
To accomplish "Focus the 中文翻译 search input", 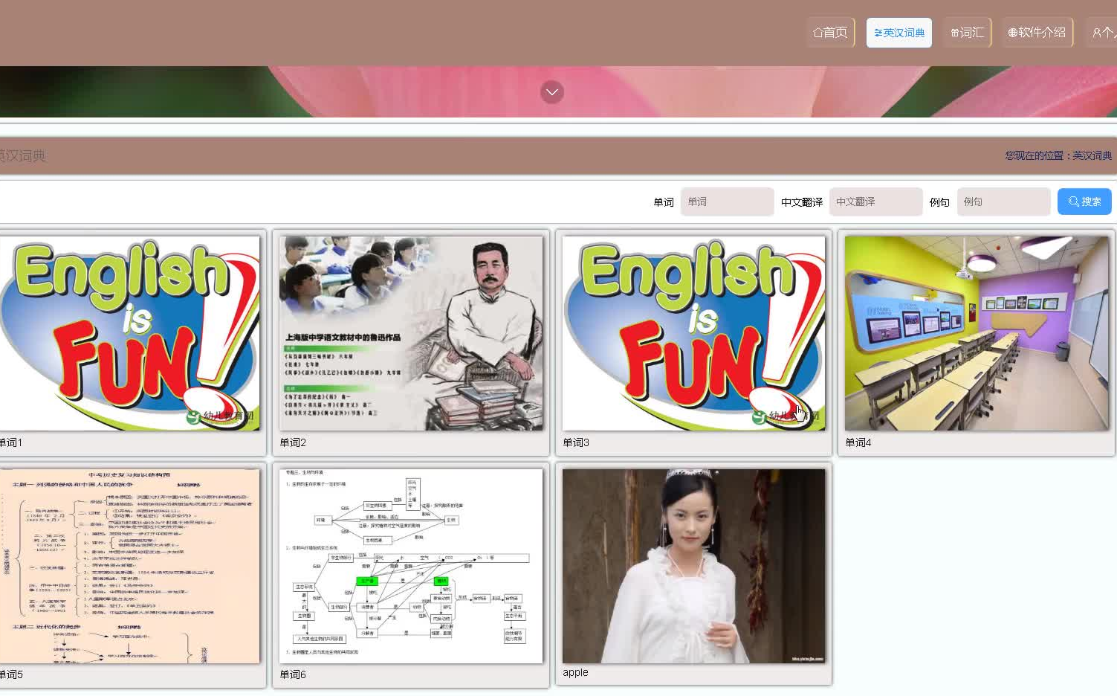I will tap(875, 202).
